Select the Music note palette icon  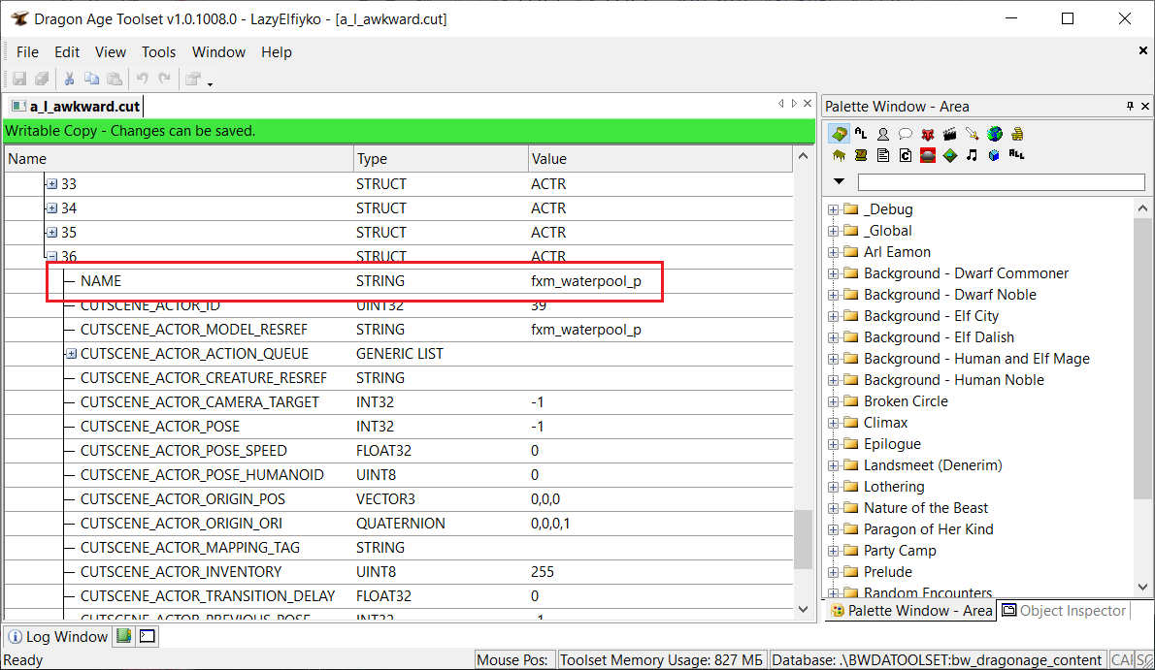click(x=973, y=155)
